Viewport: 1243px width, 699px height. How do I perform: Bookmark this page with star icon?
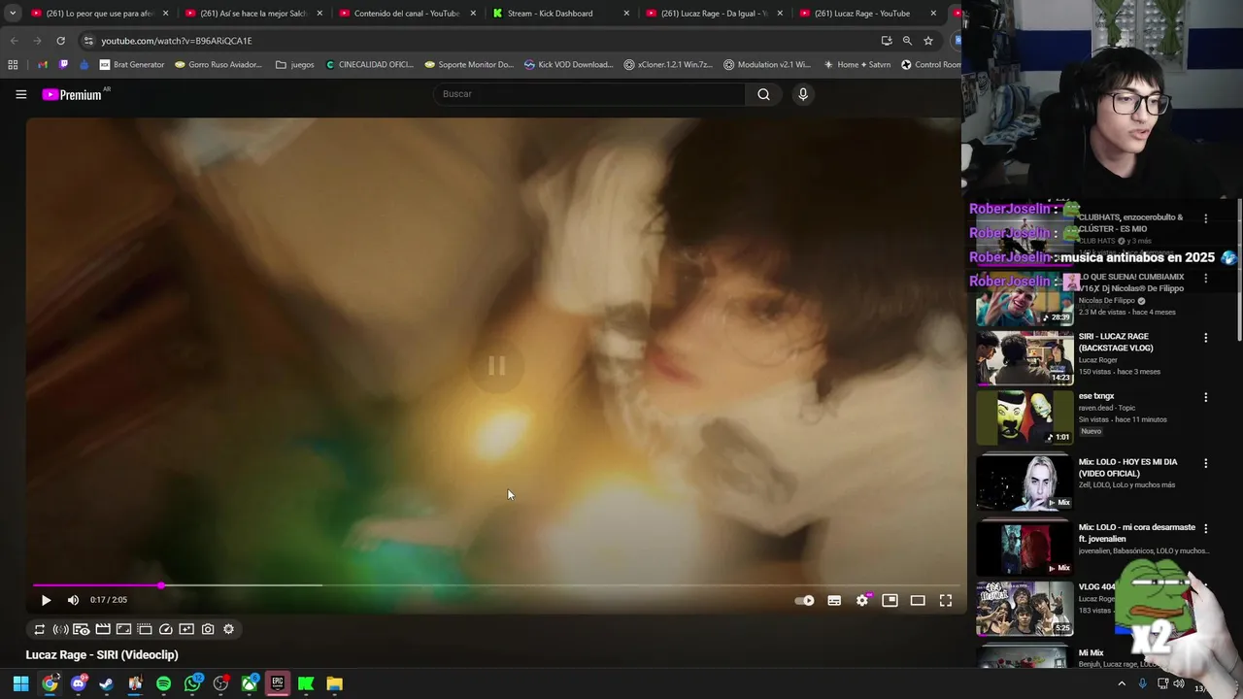[928, 41]
